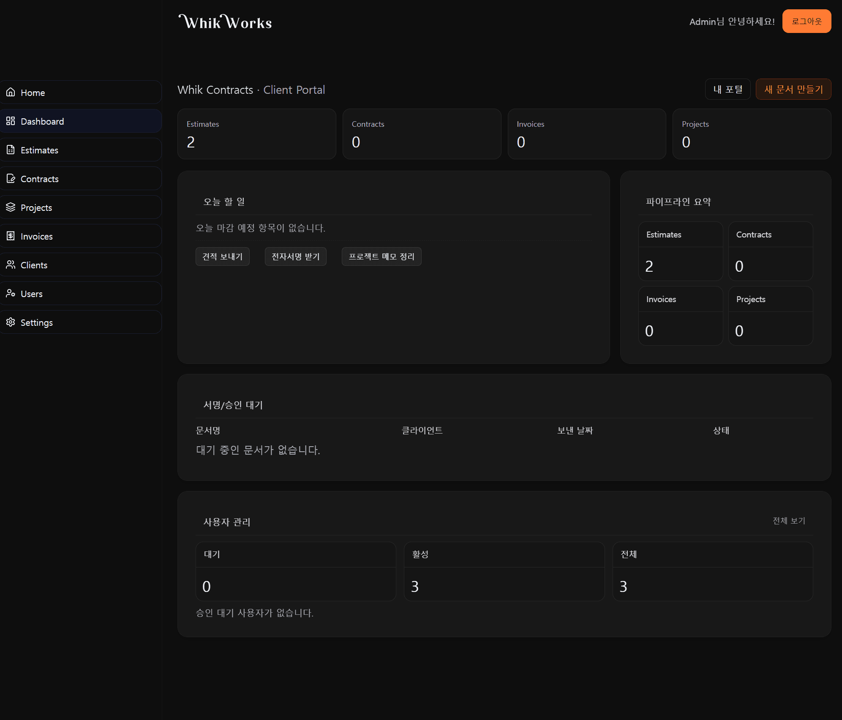
Task: Click the Dashboard grid icon
Action: tap(11, 121)
